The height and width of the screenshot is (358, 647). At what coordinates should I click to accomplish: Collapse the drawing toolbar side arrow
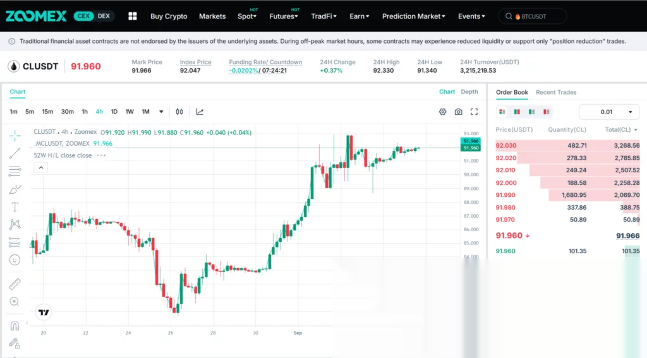pyautogui.click(x=27, y=323)
